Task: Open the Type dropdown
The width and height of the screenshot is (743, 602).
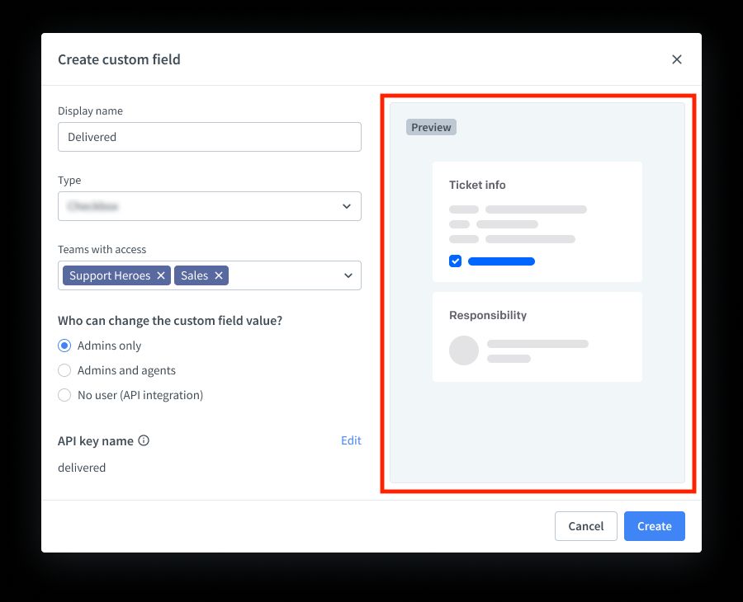Action: click(210, 206)
